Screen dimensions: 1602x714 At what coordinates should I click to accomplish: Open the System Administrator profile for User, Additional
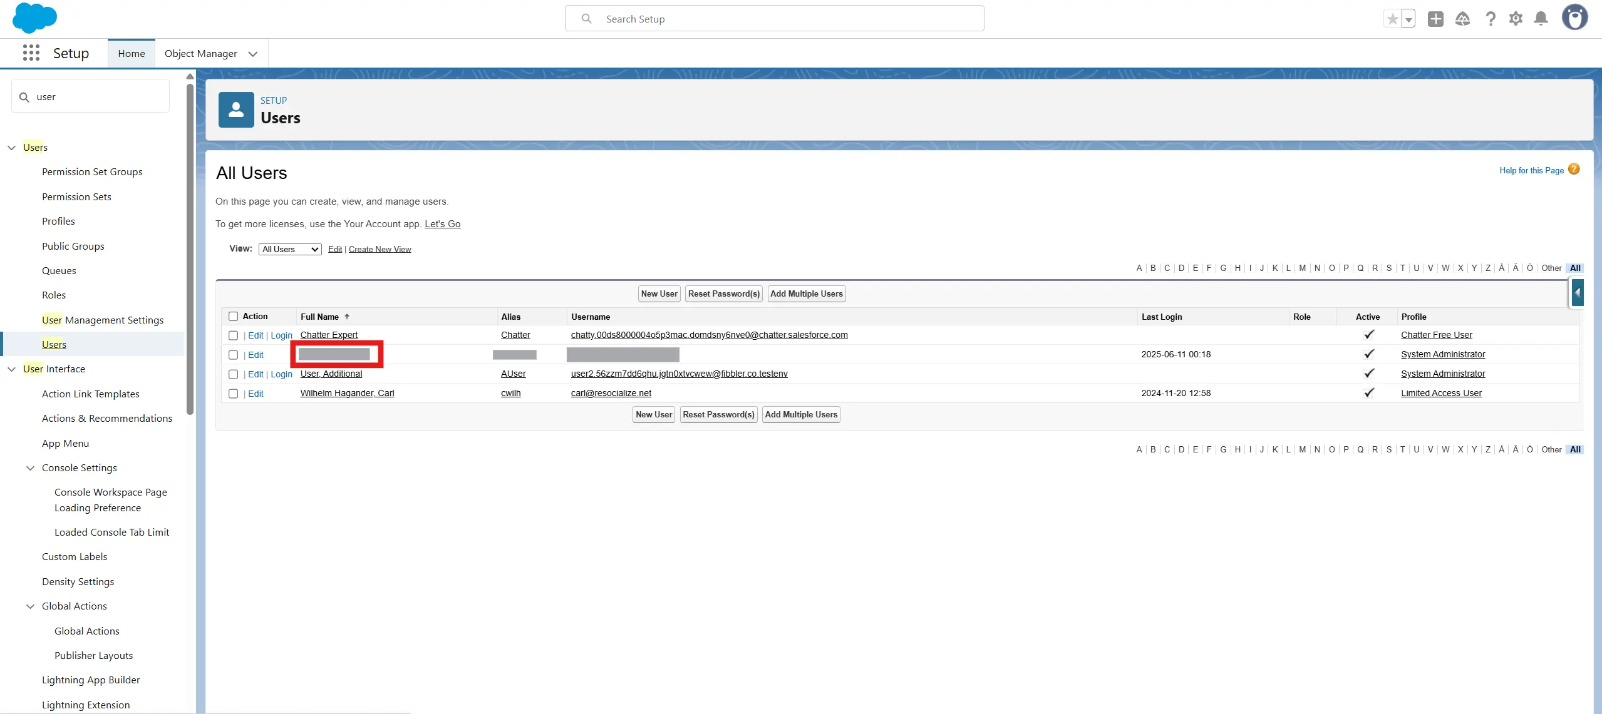1443,374
